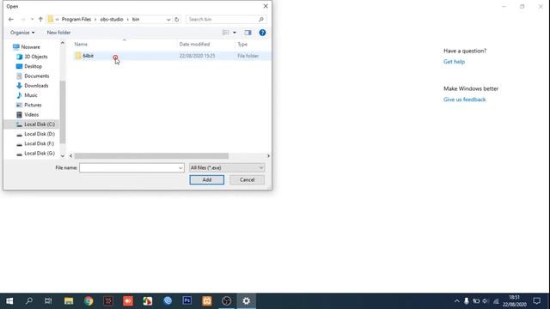Launch File Explorer from the taskbar
Screen dimensions: 550x309
[x=69, y=301]
